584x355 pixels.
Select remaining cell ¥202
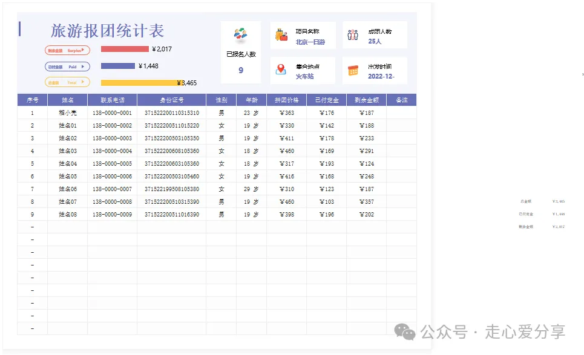(x=367, y=214)
